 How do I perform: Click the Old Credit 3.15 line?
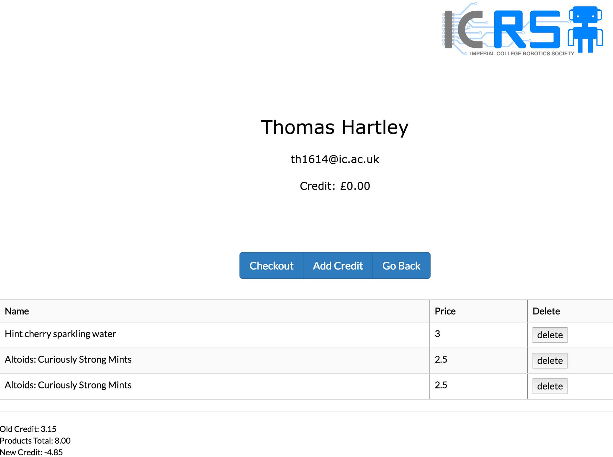tap(28, 429)
